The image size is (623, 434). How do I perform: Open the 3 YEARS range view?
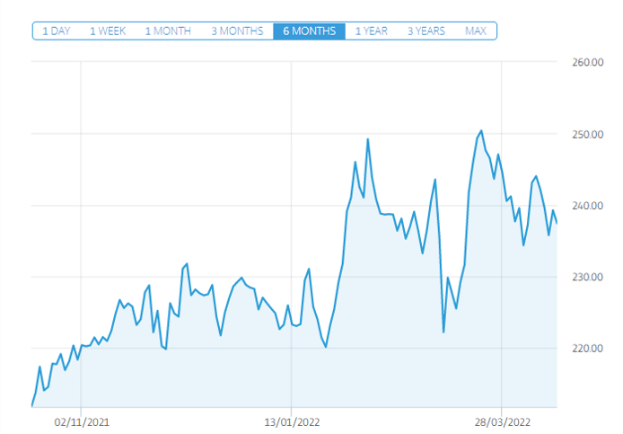426,31
